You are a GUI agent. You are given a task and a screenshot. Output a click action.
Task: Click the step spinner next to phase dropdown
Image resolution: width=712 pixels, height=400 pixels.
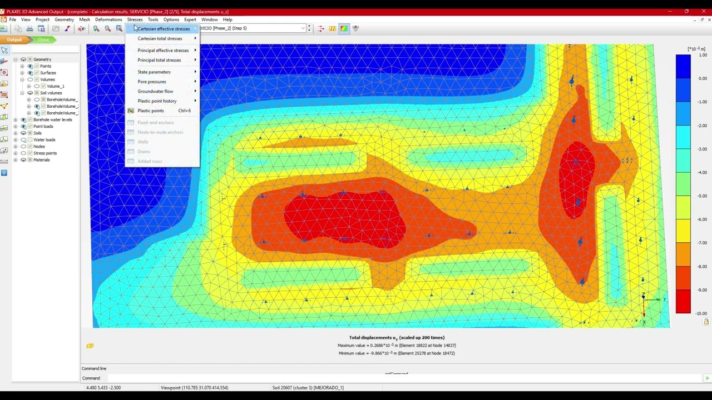pyautogui.click(x=309, y=28)
